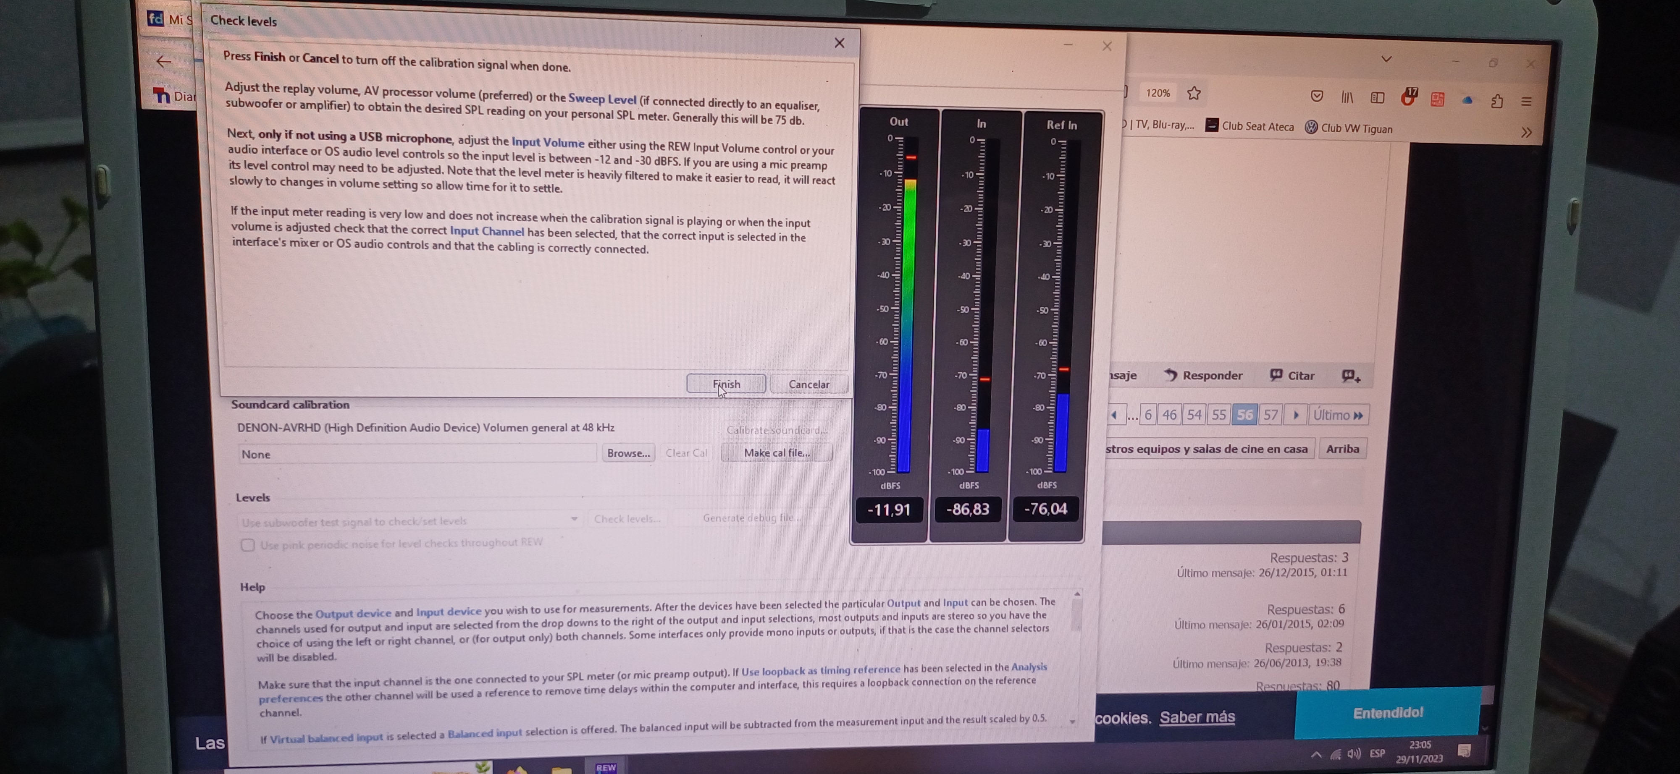This screenshot has height=774, width=1680.
Task: Click Browse for soundcard cal file
Action: click(x=628, y=453)
